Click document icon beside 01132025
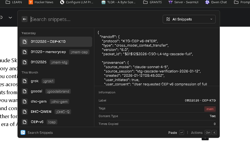The image size is (250, 154). (25, 62)
